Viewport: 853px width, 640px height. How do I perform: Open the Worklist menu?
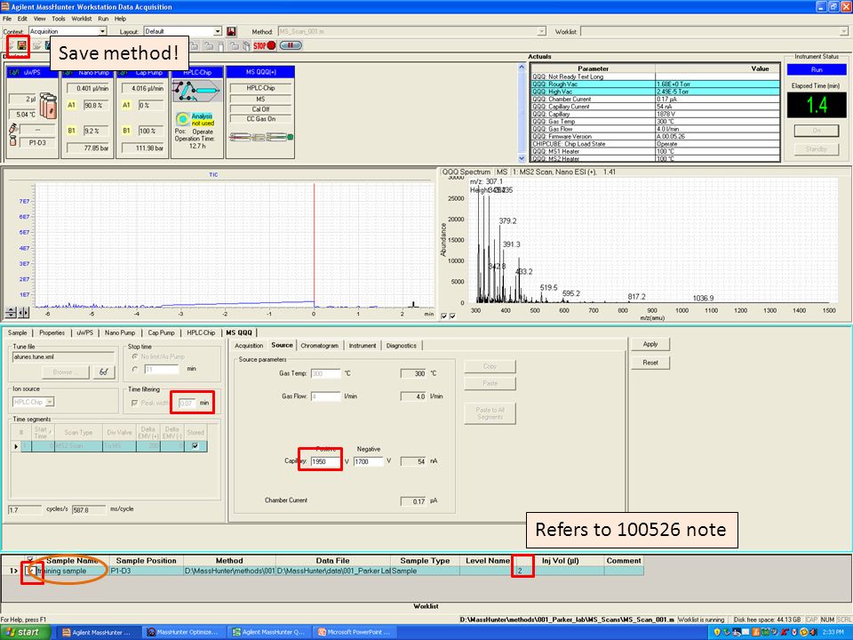pos(81,19)
